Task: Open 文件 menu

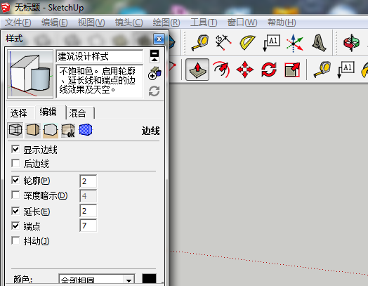Action: (x=18, y=22)
